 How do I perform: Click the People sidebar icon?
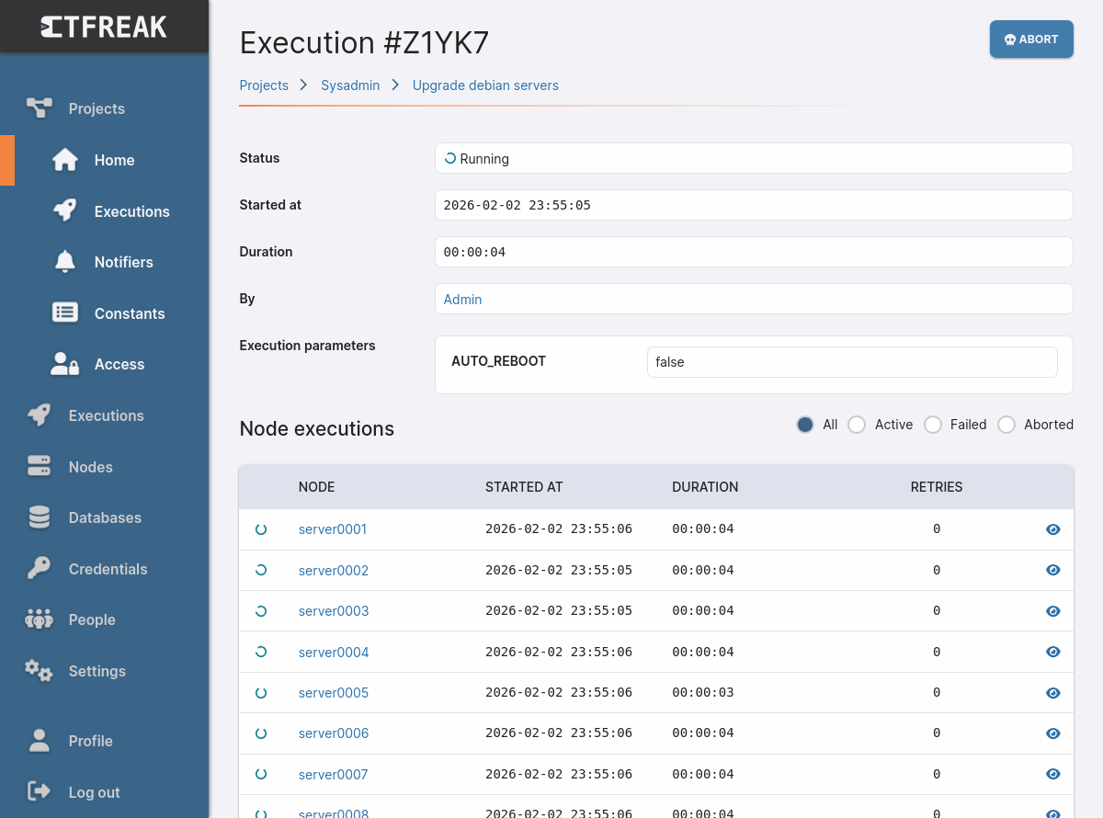pos(39,619)
